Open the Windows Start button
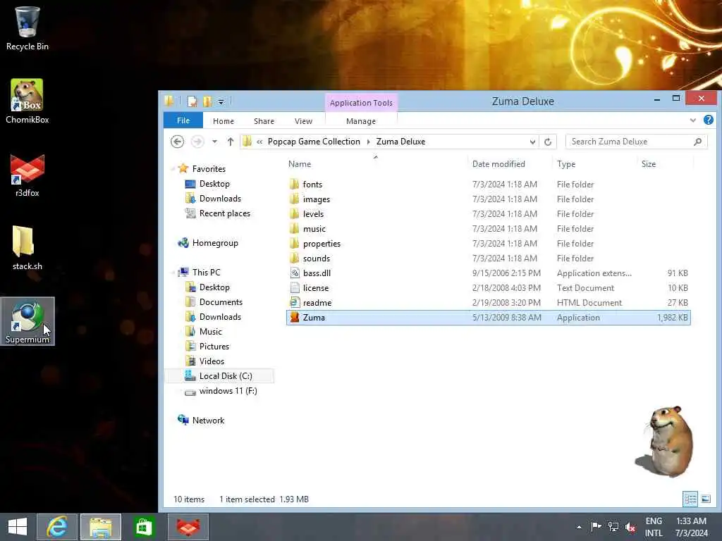722x541 pixels. pos(18,527)
